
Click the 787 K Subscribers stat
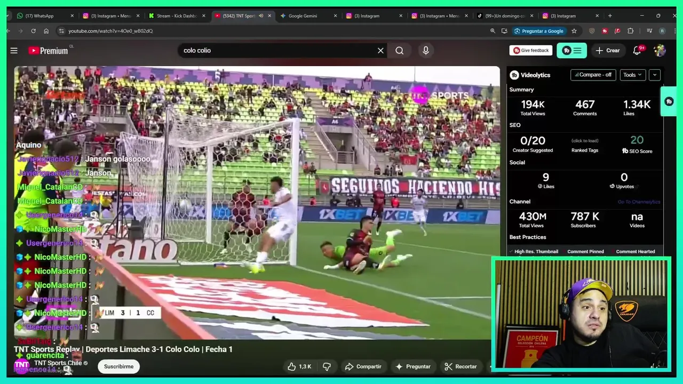click(x=584, y=219)
